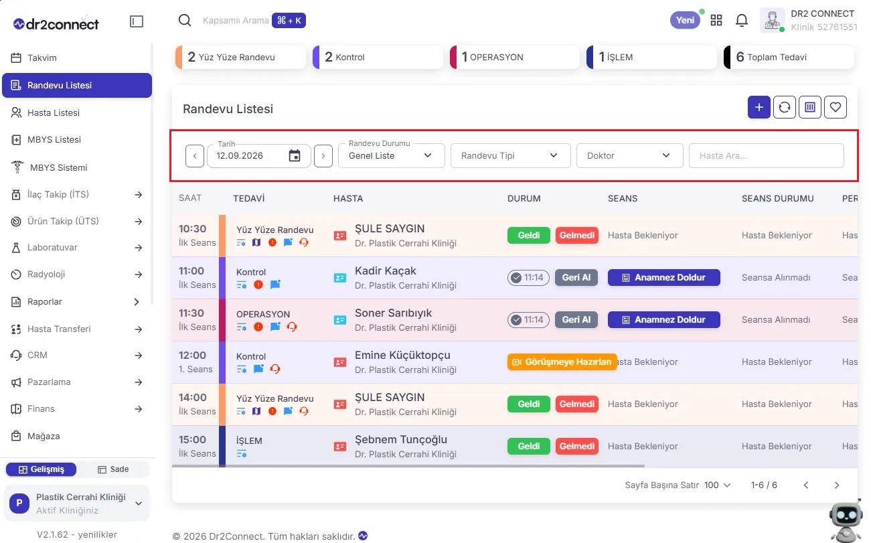Viewport: 871px width, 543px height.
Task: Open Mağaza in the sidebar
Action: click(x=77, y=436)
